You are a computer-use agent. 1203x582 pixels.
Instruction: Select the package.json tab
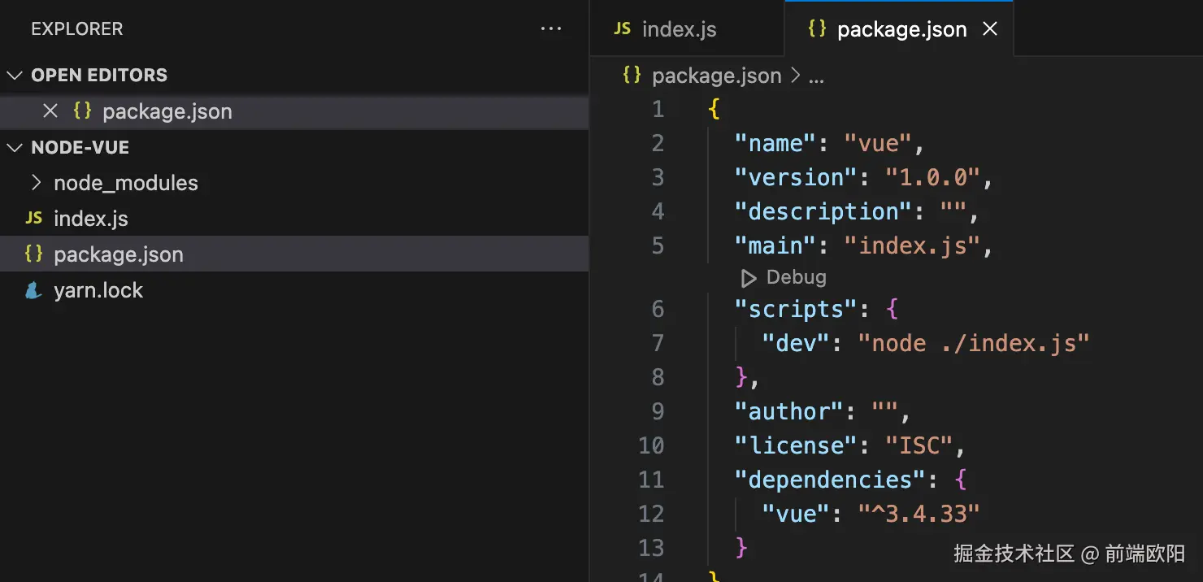point(902,28)
